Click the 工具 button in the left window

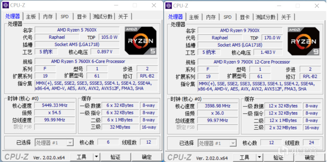point(82,157)
